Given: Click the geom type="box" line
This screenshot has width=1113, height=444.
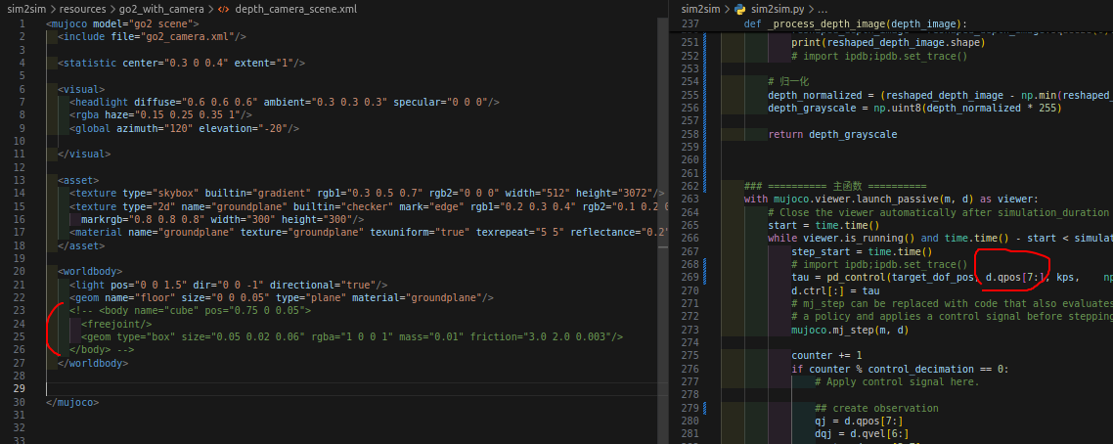Looking at the screenshot, I should [352, 336].
